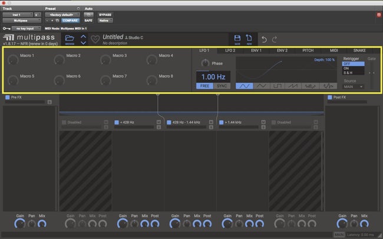
Task: Create new preset with New icon
Action: point(249,39)
